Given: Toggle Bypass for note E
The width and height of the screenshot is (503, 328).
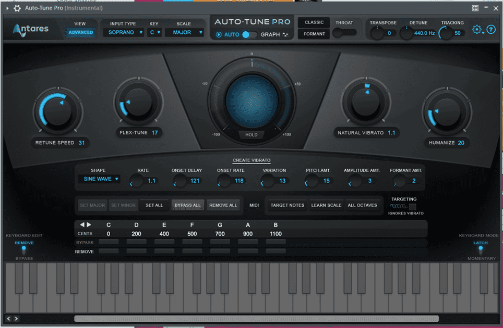Looking at the screenshot, I should pos(164,242).
